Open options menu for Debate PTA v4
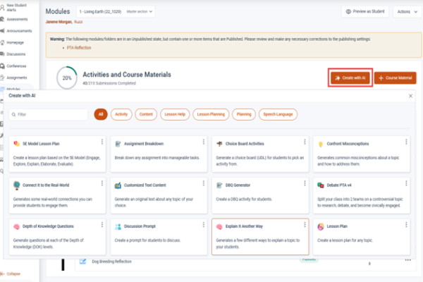 click(406, 183)
